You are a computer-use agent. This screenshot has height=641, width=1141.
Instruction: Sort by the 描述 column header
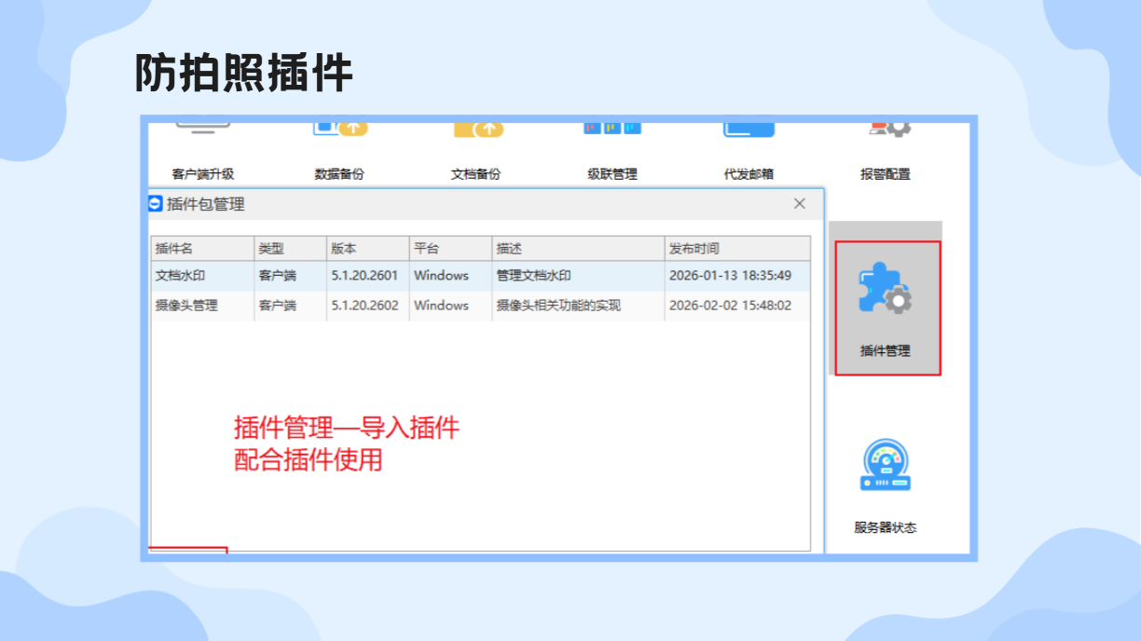point(578,249)
